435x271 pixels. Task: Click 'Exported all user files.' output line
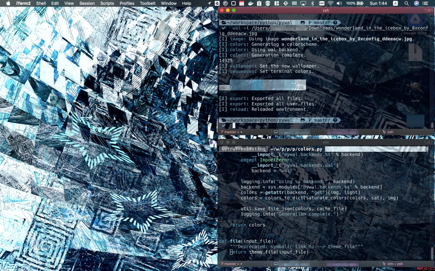268,104
